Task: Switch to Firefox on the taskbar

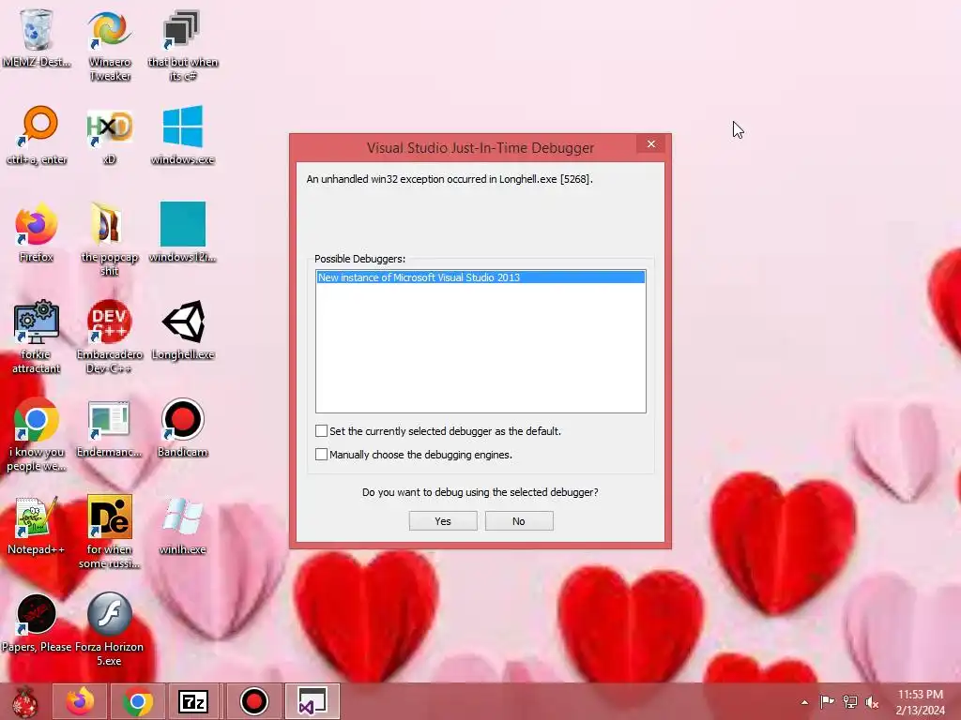Action: click(x=81, y=701)
